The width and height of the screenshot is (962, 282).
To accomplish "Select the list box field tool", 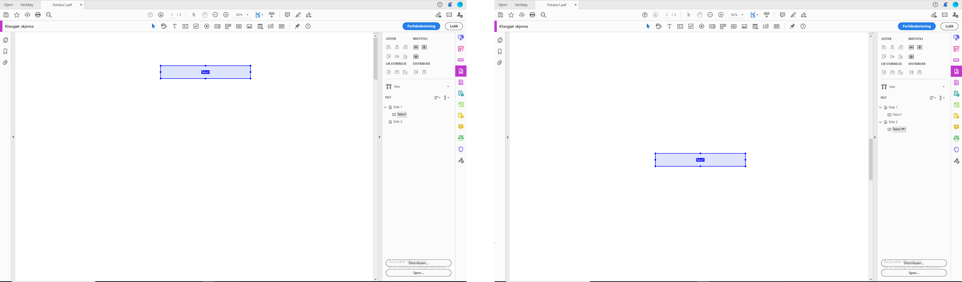I will pyautogui.click(x=217, y=26).
